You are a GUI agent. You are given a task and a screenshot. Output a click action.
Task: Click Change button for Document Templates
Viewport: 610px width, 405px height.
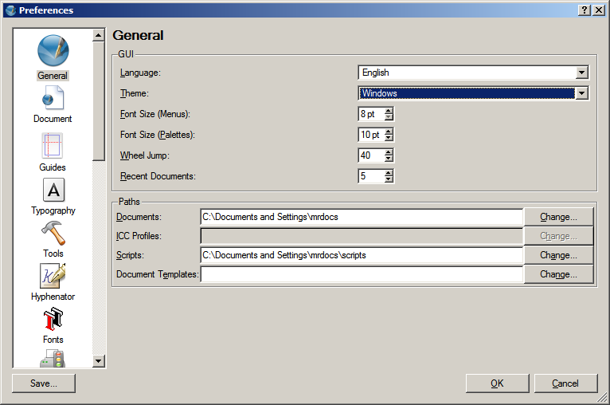pos(558,274)
